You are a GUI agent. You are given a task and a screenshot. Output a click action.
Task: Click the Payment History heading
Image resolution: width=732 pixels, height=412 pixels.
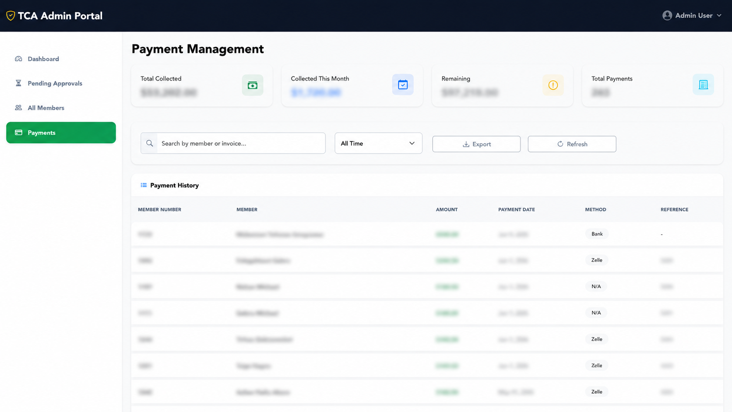[174, 185]
